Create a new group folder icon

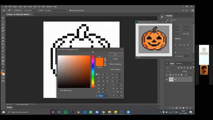pos(183,108)
